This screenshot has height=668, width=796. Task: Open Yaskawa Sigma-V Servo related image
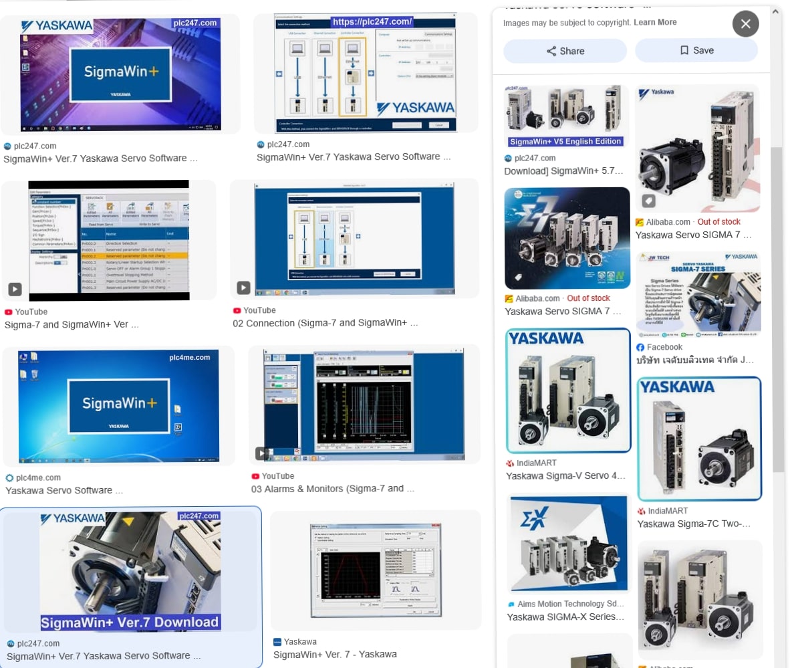coord(568,390)
